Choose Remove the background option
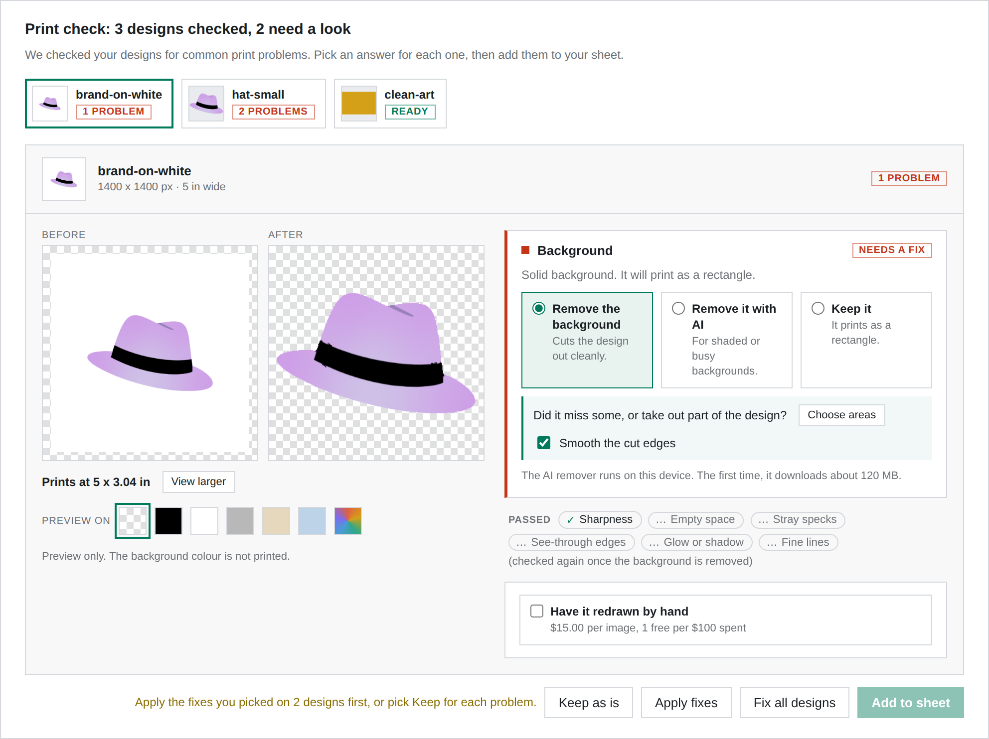Screen dimensions: 989x739 point(587,340)
